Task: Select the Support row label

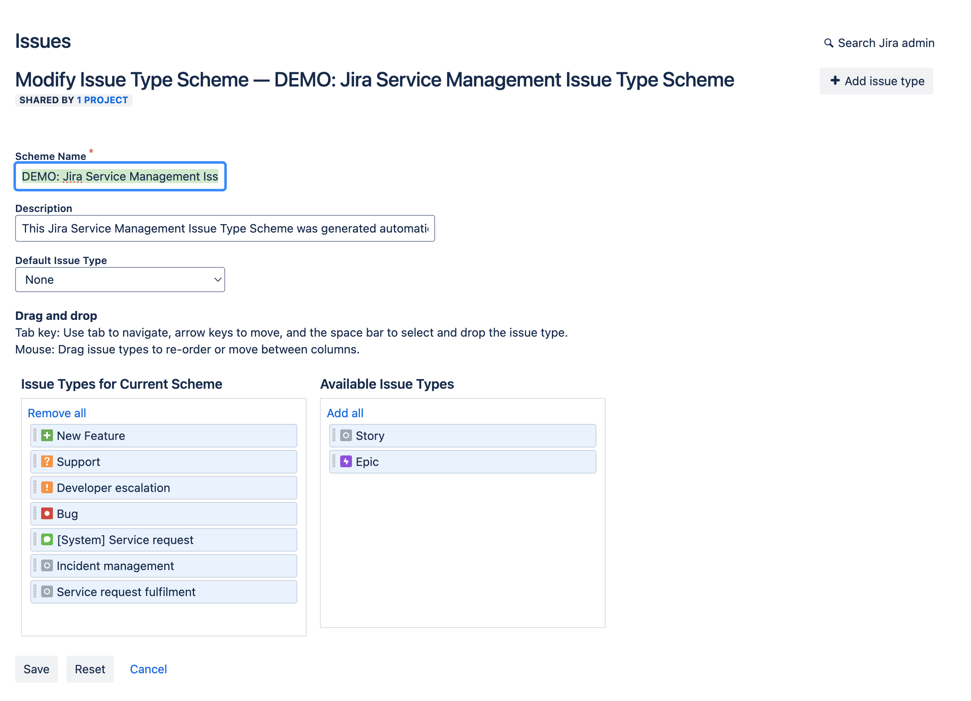Action: (x=79, y=462)
